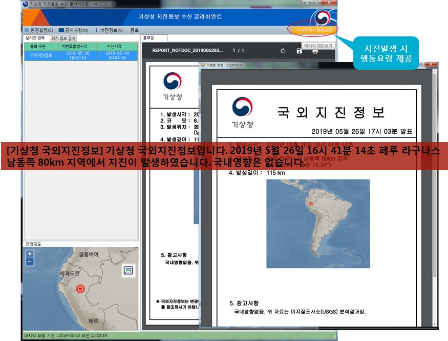Save the report using the disk icon
Viewport: 448px width, 341px height.
click(299, 51)
